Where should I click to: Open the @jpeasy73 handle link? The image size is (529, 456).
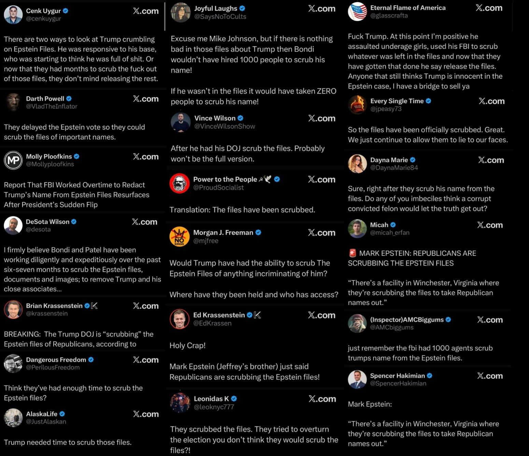(386, 109)
